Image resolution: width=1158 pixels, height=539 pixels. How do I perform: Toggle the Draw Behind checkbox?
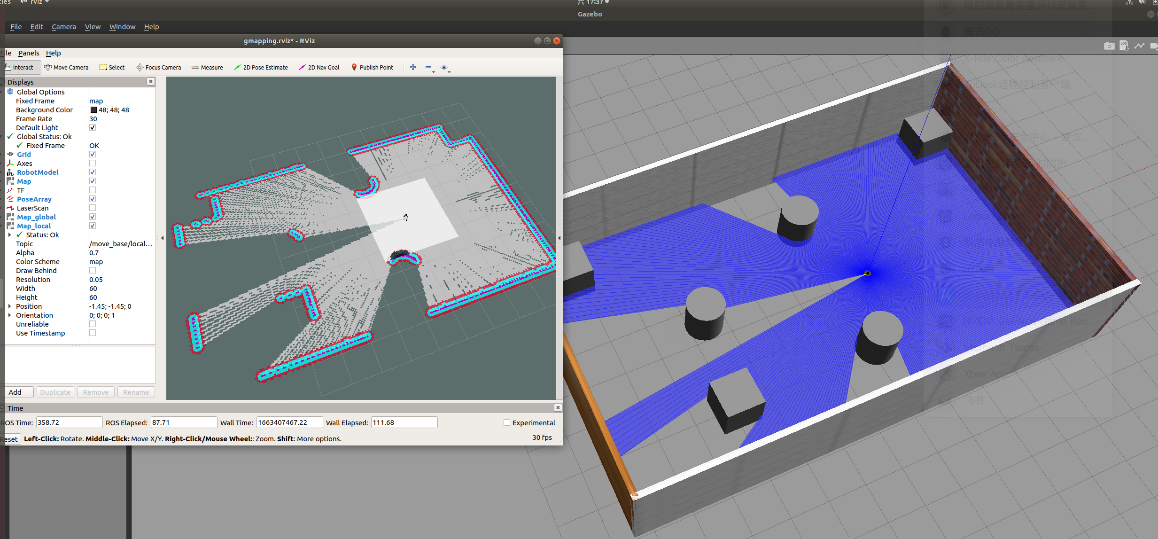point(93,270)
